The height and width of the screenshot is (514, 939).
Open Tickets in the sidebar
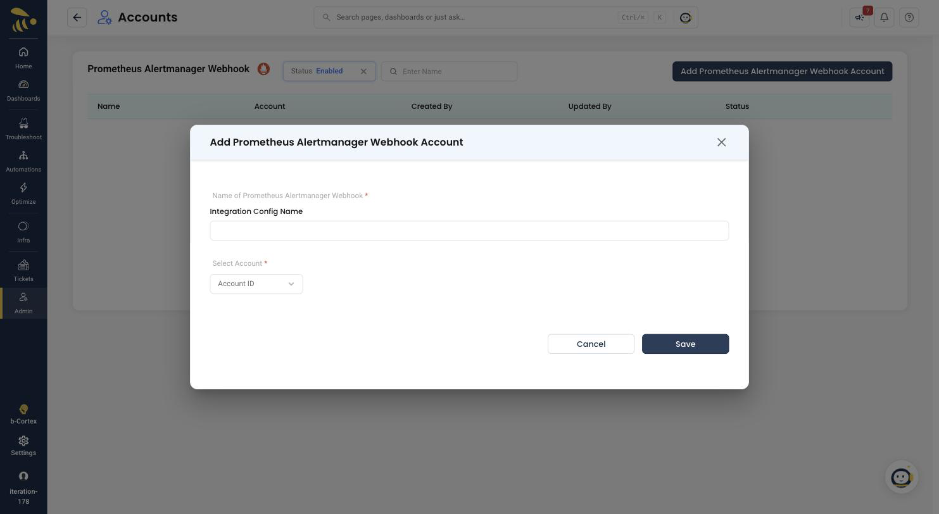click(23, 271)
